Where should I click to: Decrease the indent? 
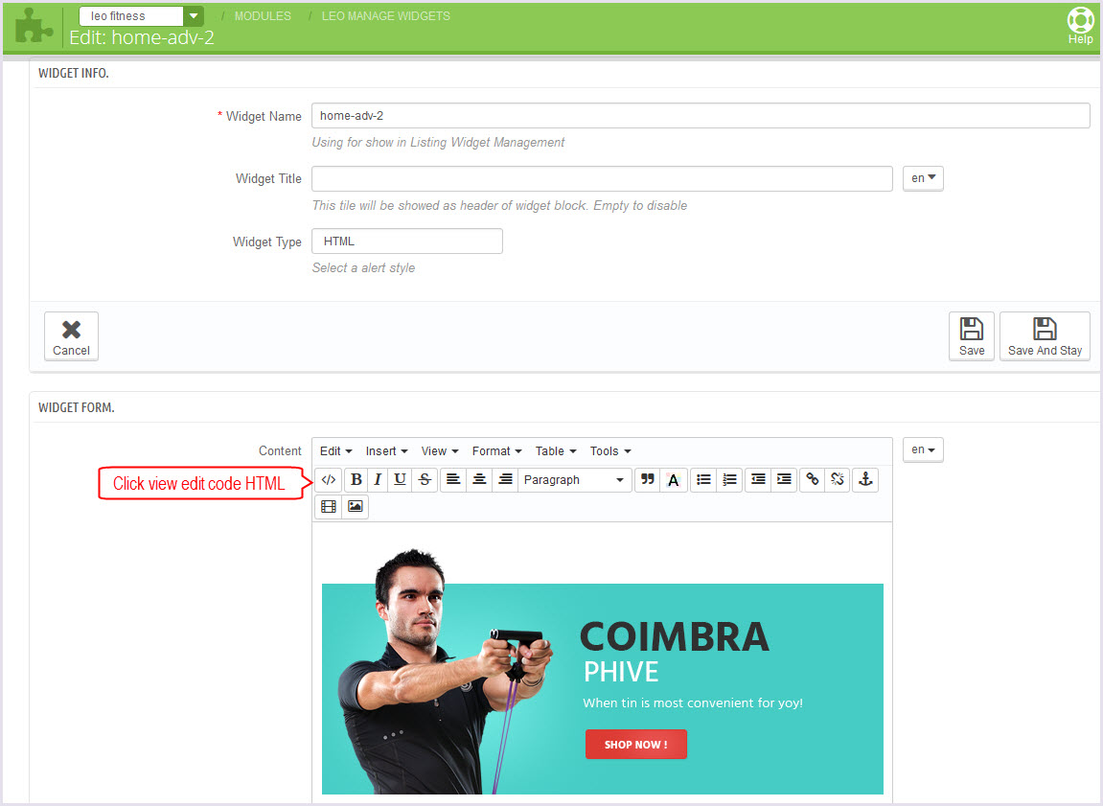coord(758,479)
